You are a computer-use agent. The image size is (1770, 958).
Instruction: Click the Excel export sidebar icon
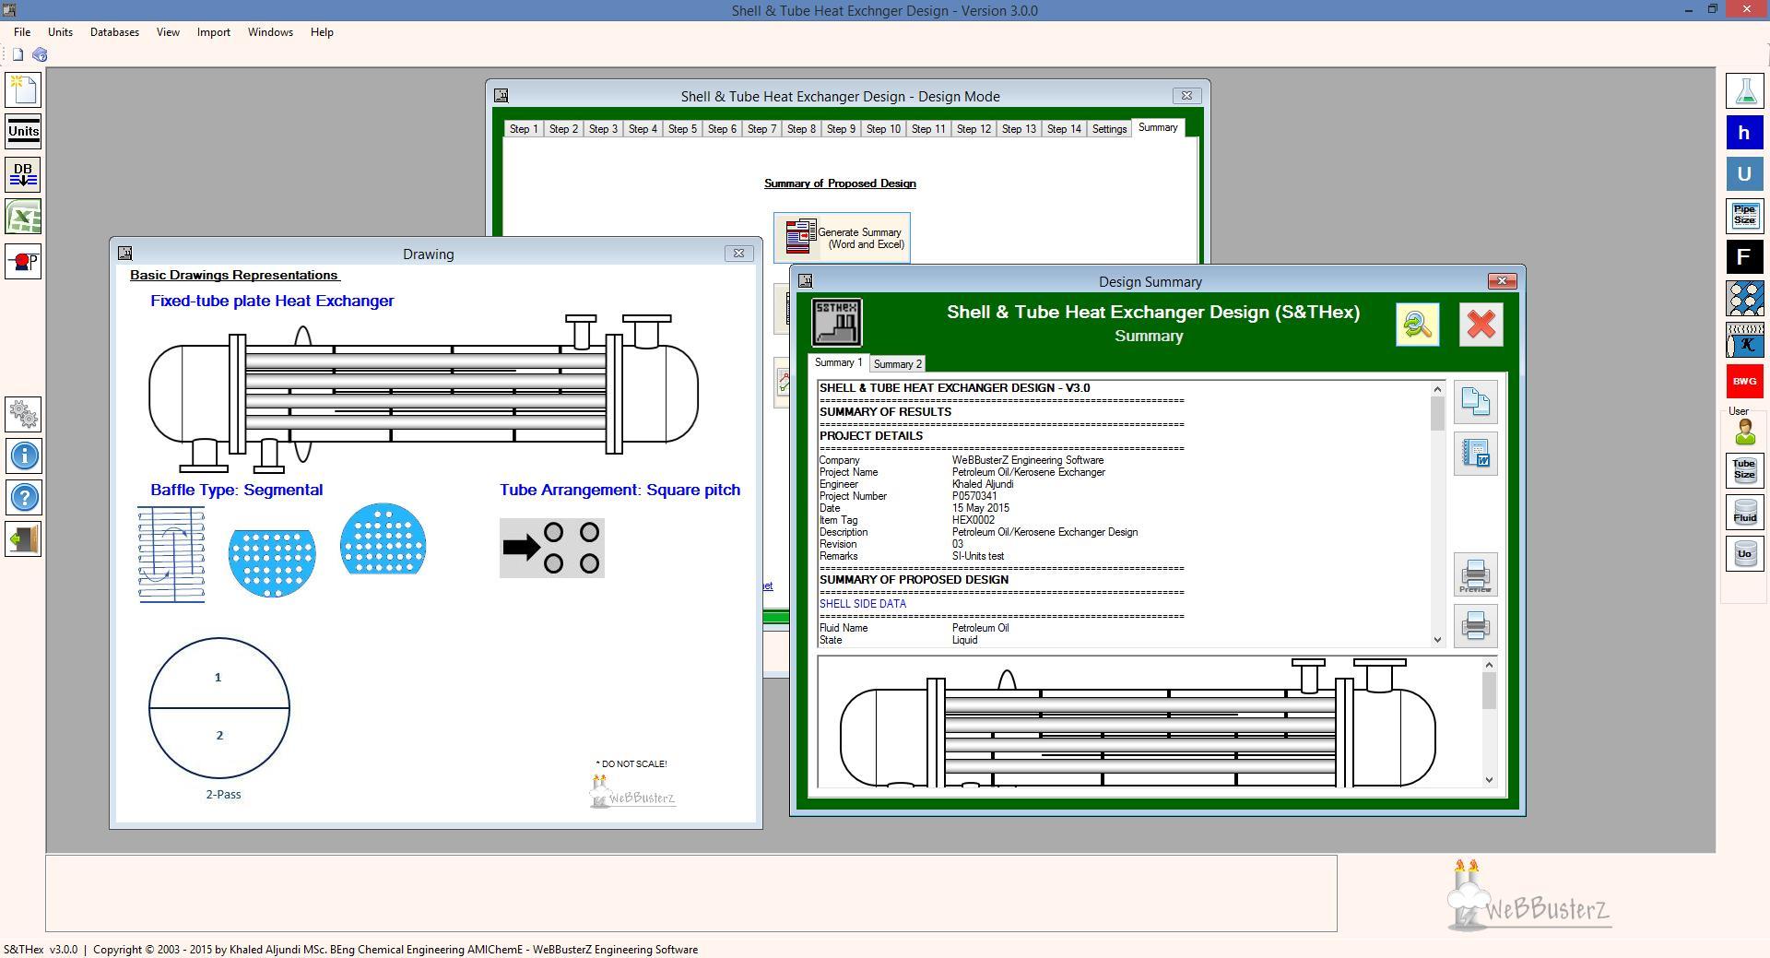tap(23, 218)
